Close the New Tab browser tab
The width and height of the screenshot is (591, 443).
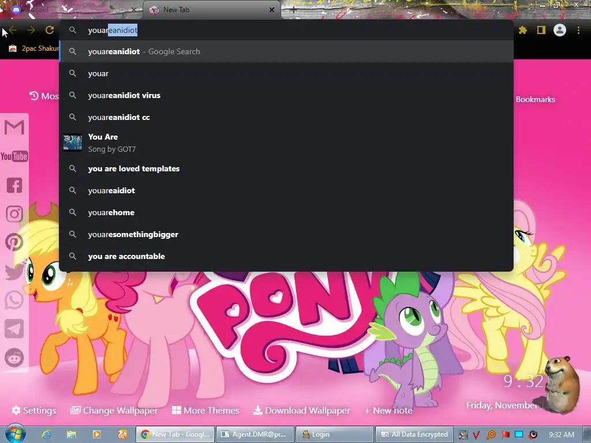(x=272, y=10)
